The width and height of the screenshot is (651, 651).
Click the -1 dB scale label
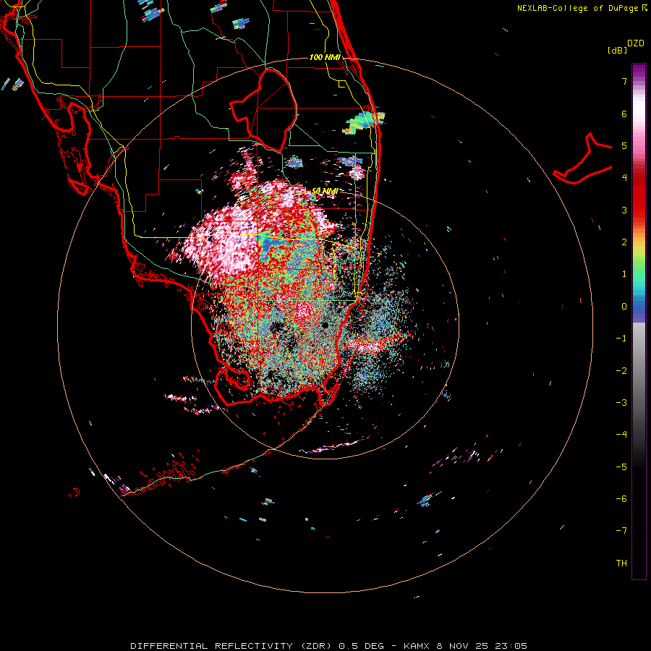coord(621,339)
